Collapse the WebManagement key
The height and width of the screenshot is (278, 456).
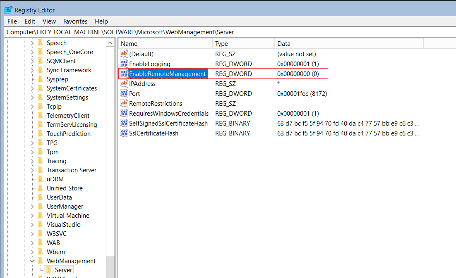[x=32, y=261]
